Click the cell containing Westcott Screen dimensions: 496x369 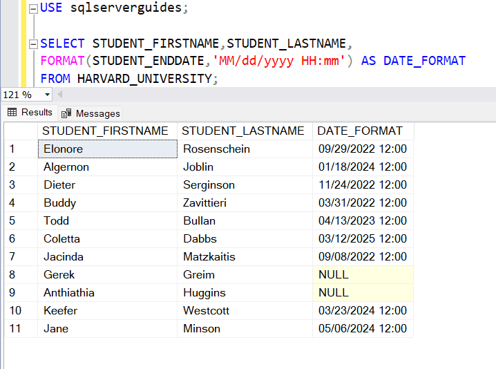click(245, 310)
